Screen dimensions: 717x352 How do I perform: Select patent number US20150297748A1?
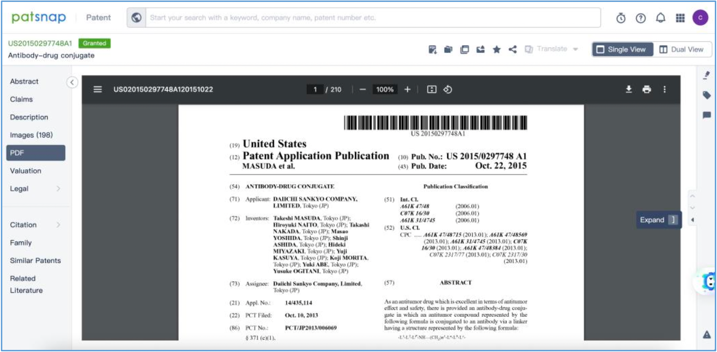click(40, 43)
